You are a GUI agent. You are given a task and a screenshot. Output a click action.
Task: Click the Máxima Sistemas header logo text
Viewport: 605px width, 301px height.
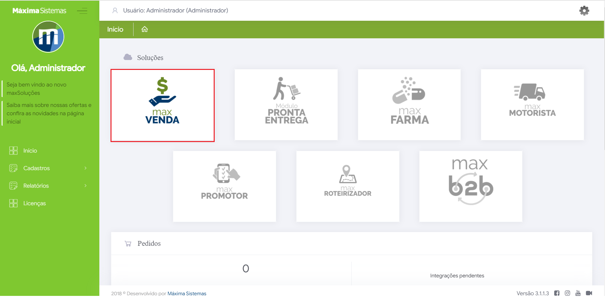39,11
